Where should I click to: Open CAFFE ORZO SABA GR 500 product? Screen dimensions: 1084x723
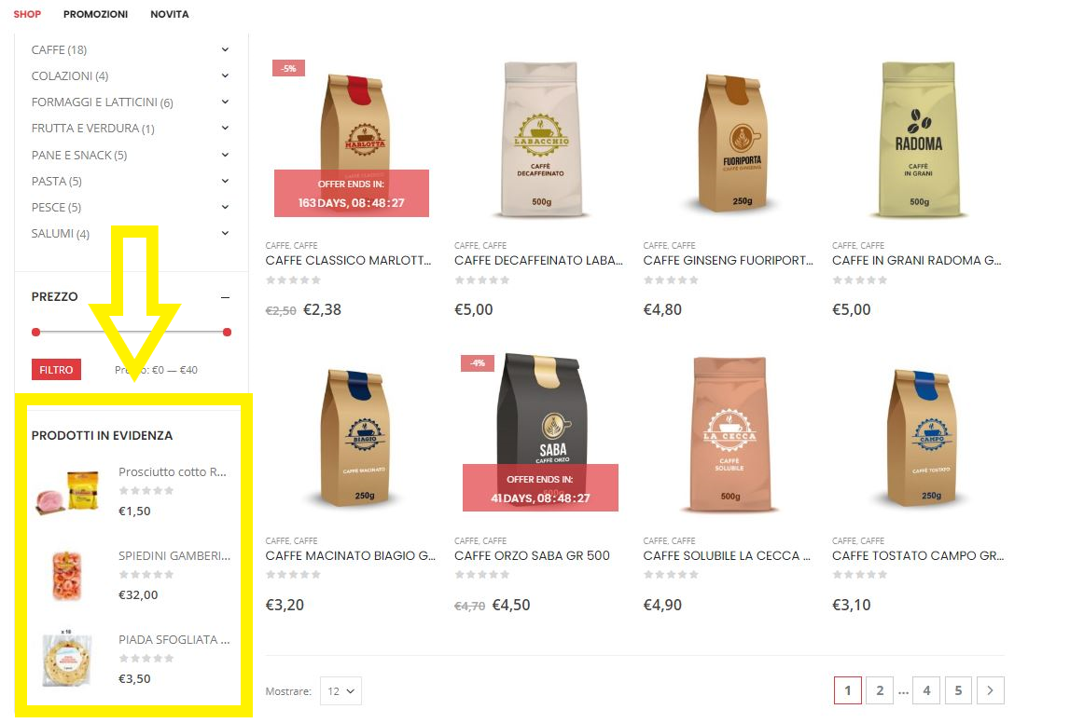click(532, 555)
